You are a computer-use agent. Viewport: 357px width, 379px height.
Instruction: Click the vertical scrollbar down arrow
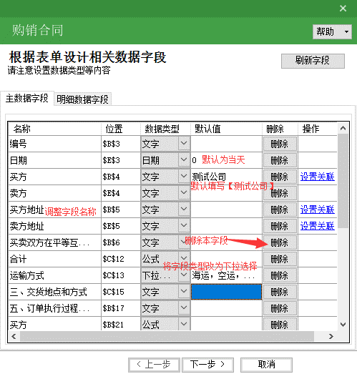pos(343,325)
